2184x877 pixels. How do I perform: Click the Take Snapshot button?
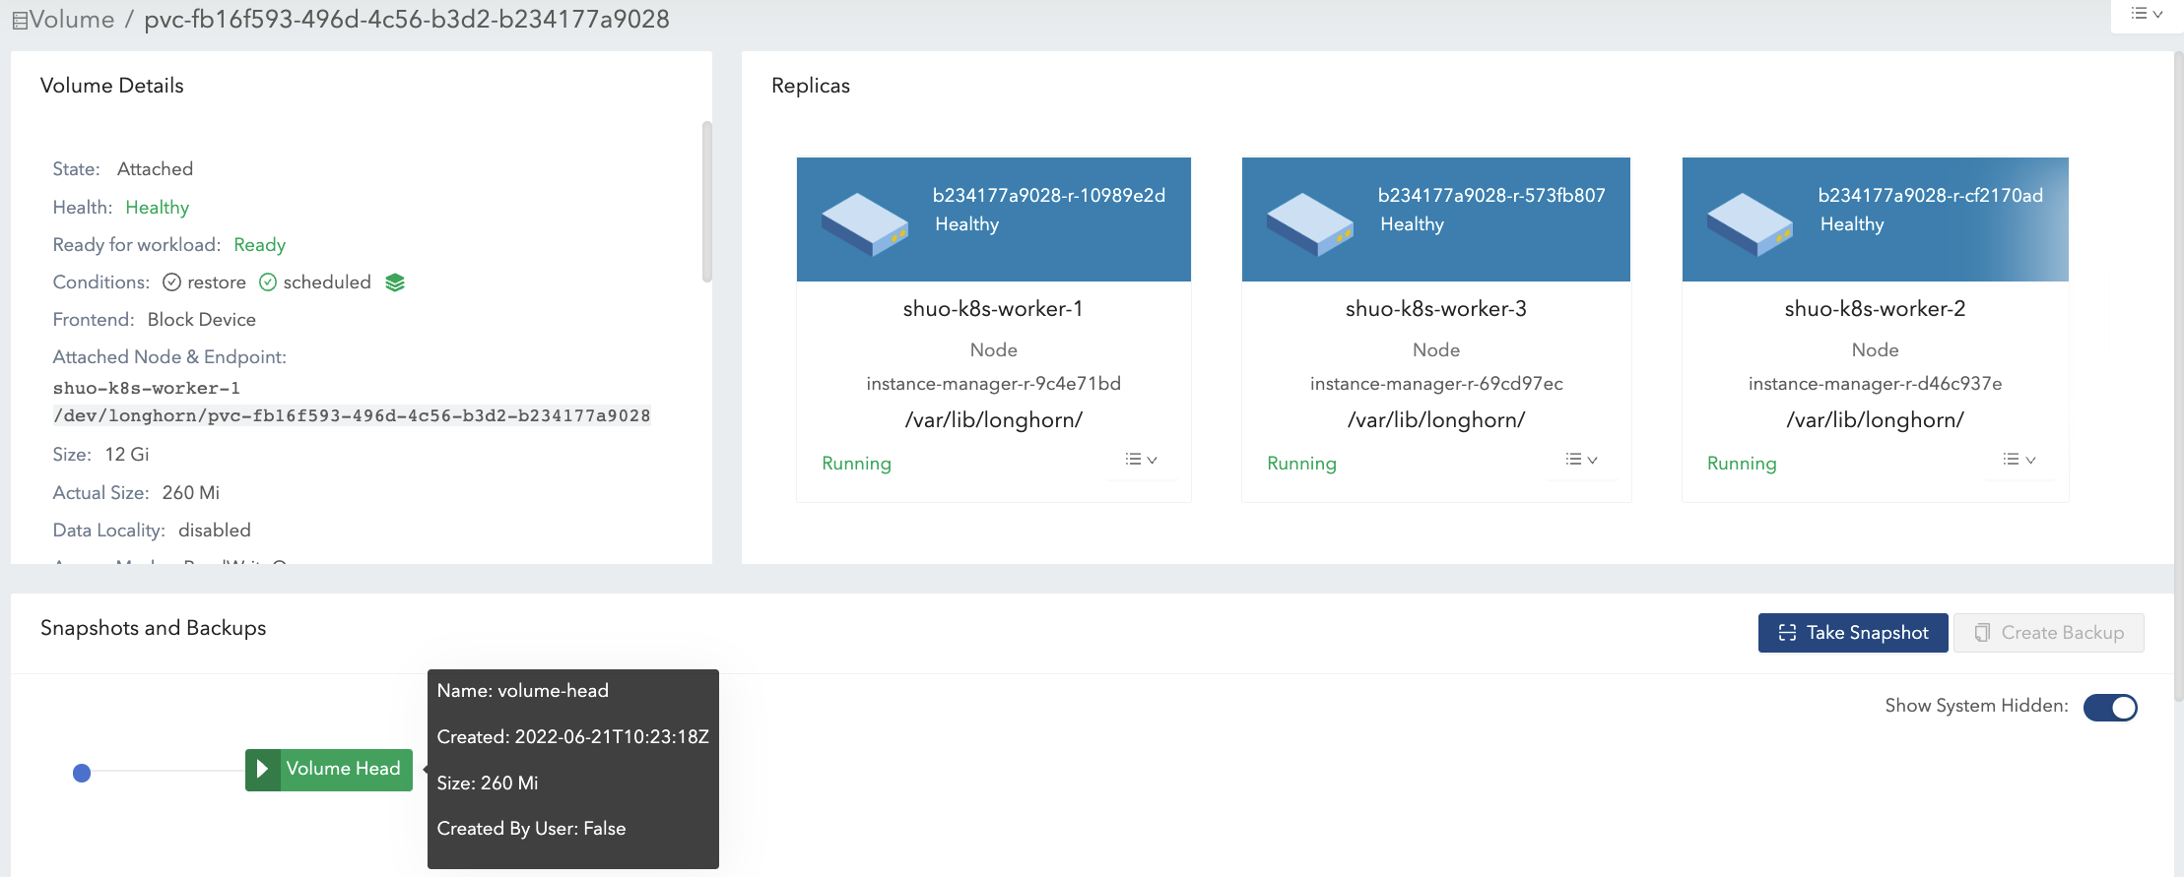[1852, 633]
